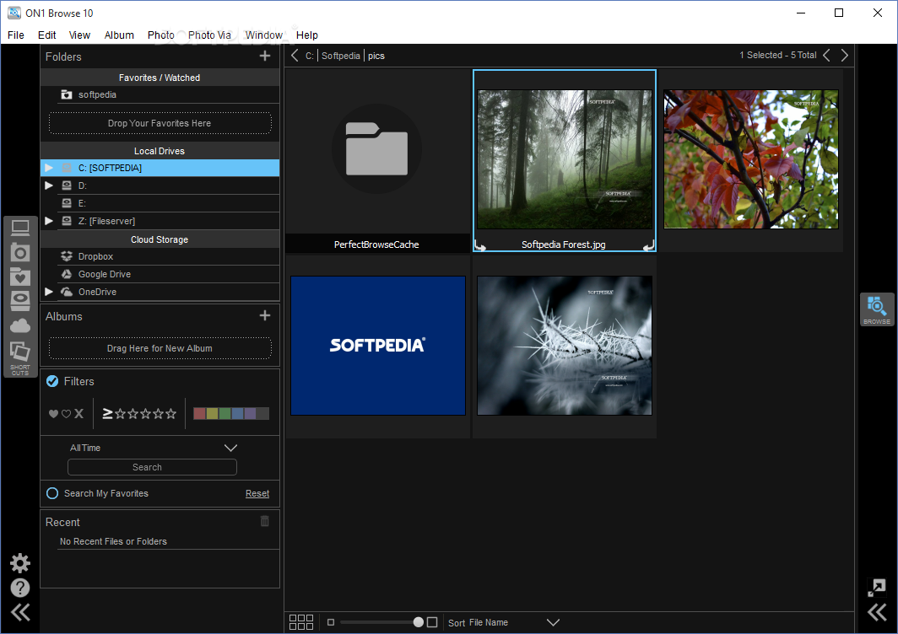Click the small thumbnail size icon
This screenshot has width=898, height=634.
[x=331, y=622]
